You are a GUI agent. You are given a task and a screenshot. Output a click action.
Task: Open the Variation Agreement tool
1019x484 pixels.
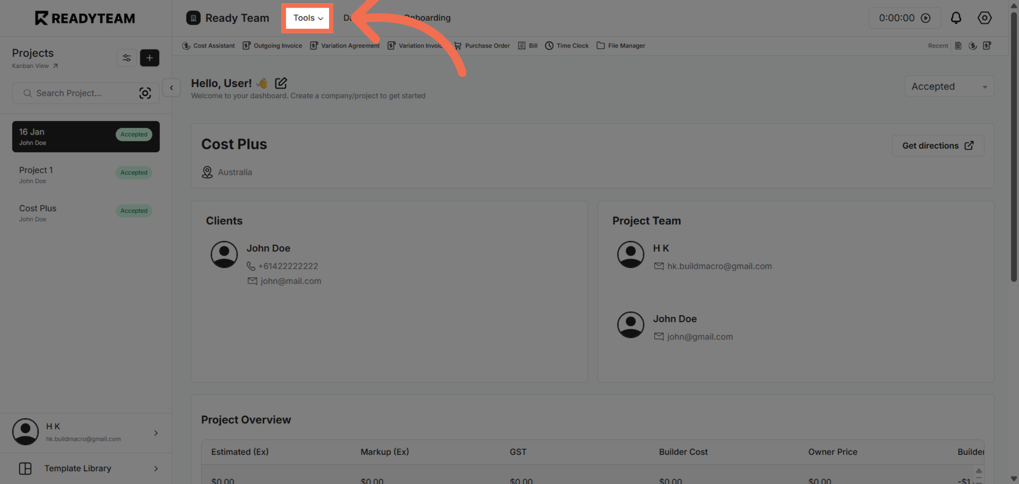(345, 45)
